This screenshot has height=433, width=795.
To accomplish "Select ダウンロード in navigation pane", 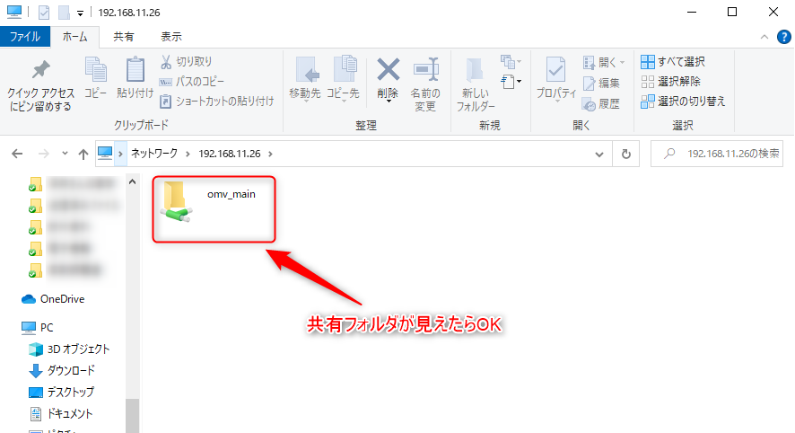I will 71,370.
